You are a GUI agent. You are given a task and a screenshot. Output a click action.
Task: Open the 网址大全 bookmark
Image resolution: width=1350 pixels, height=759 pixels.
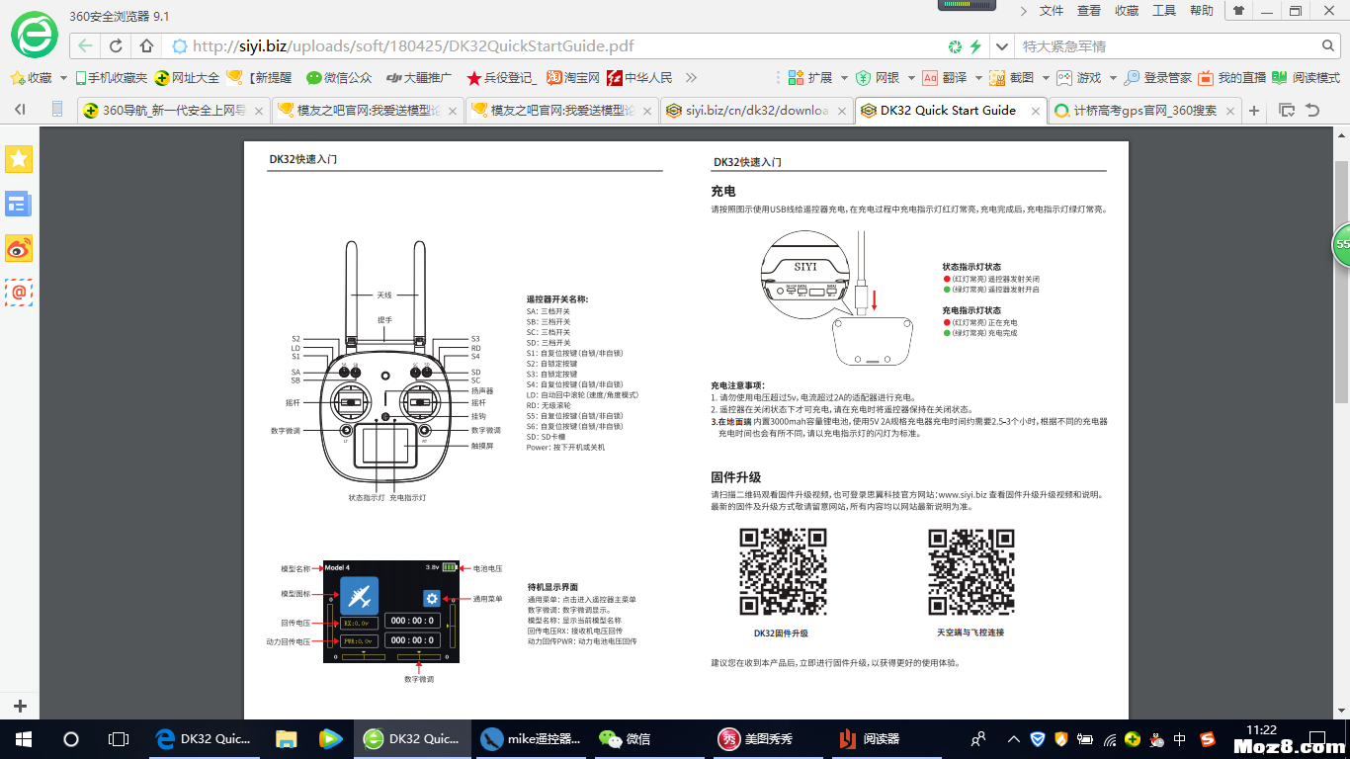(187, 77)
